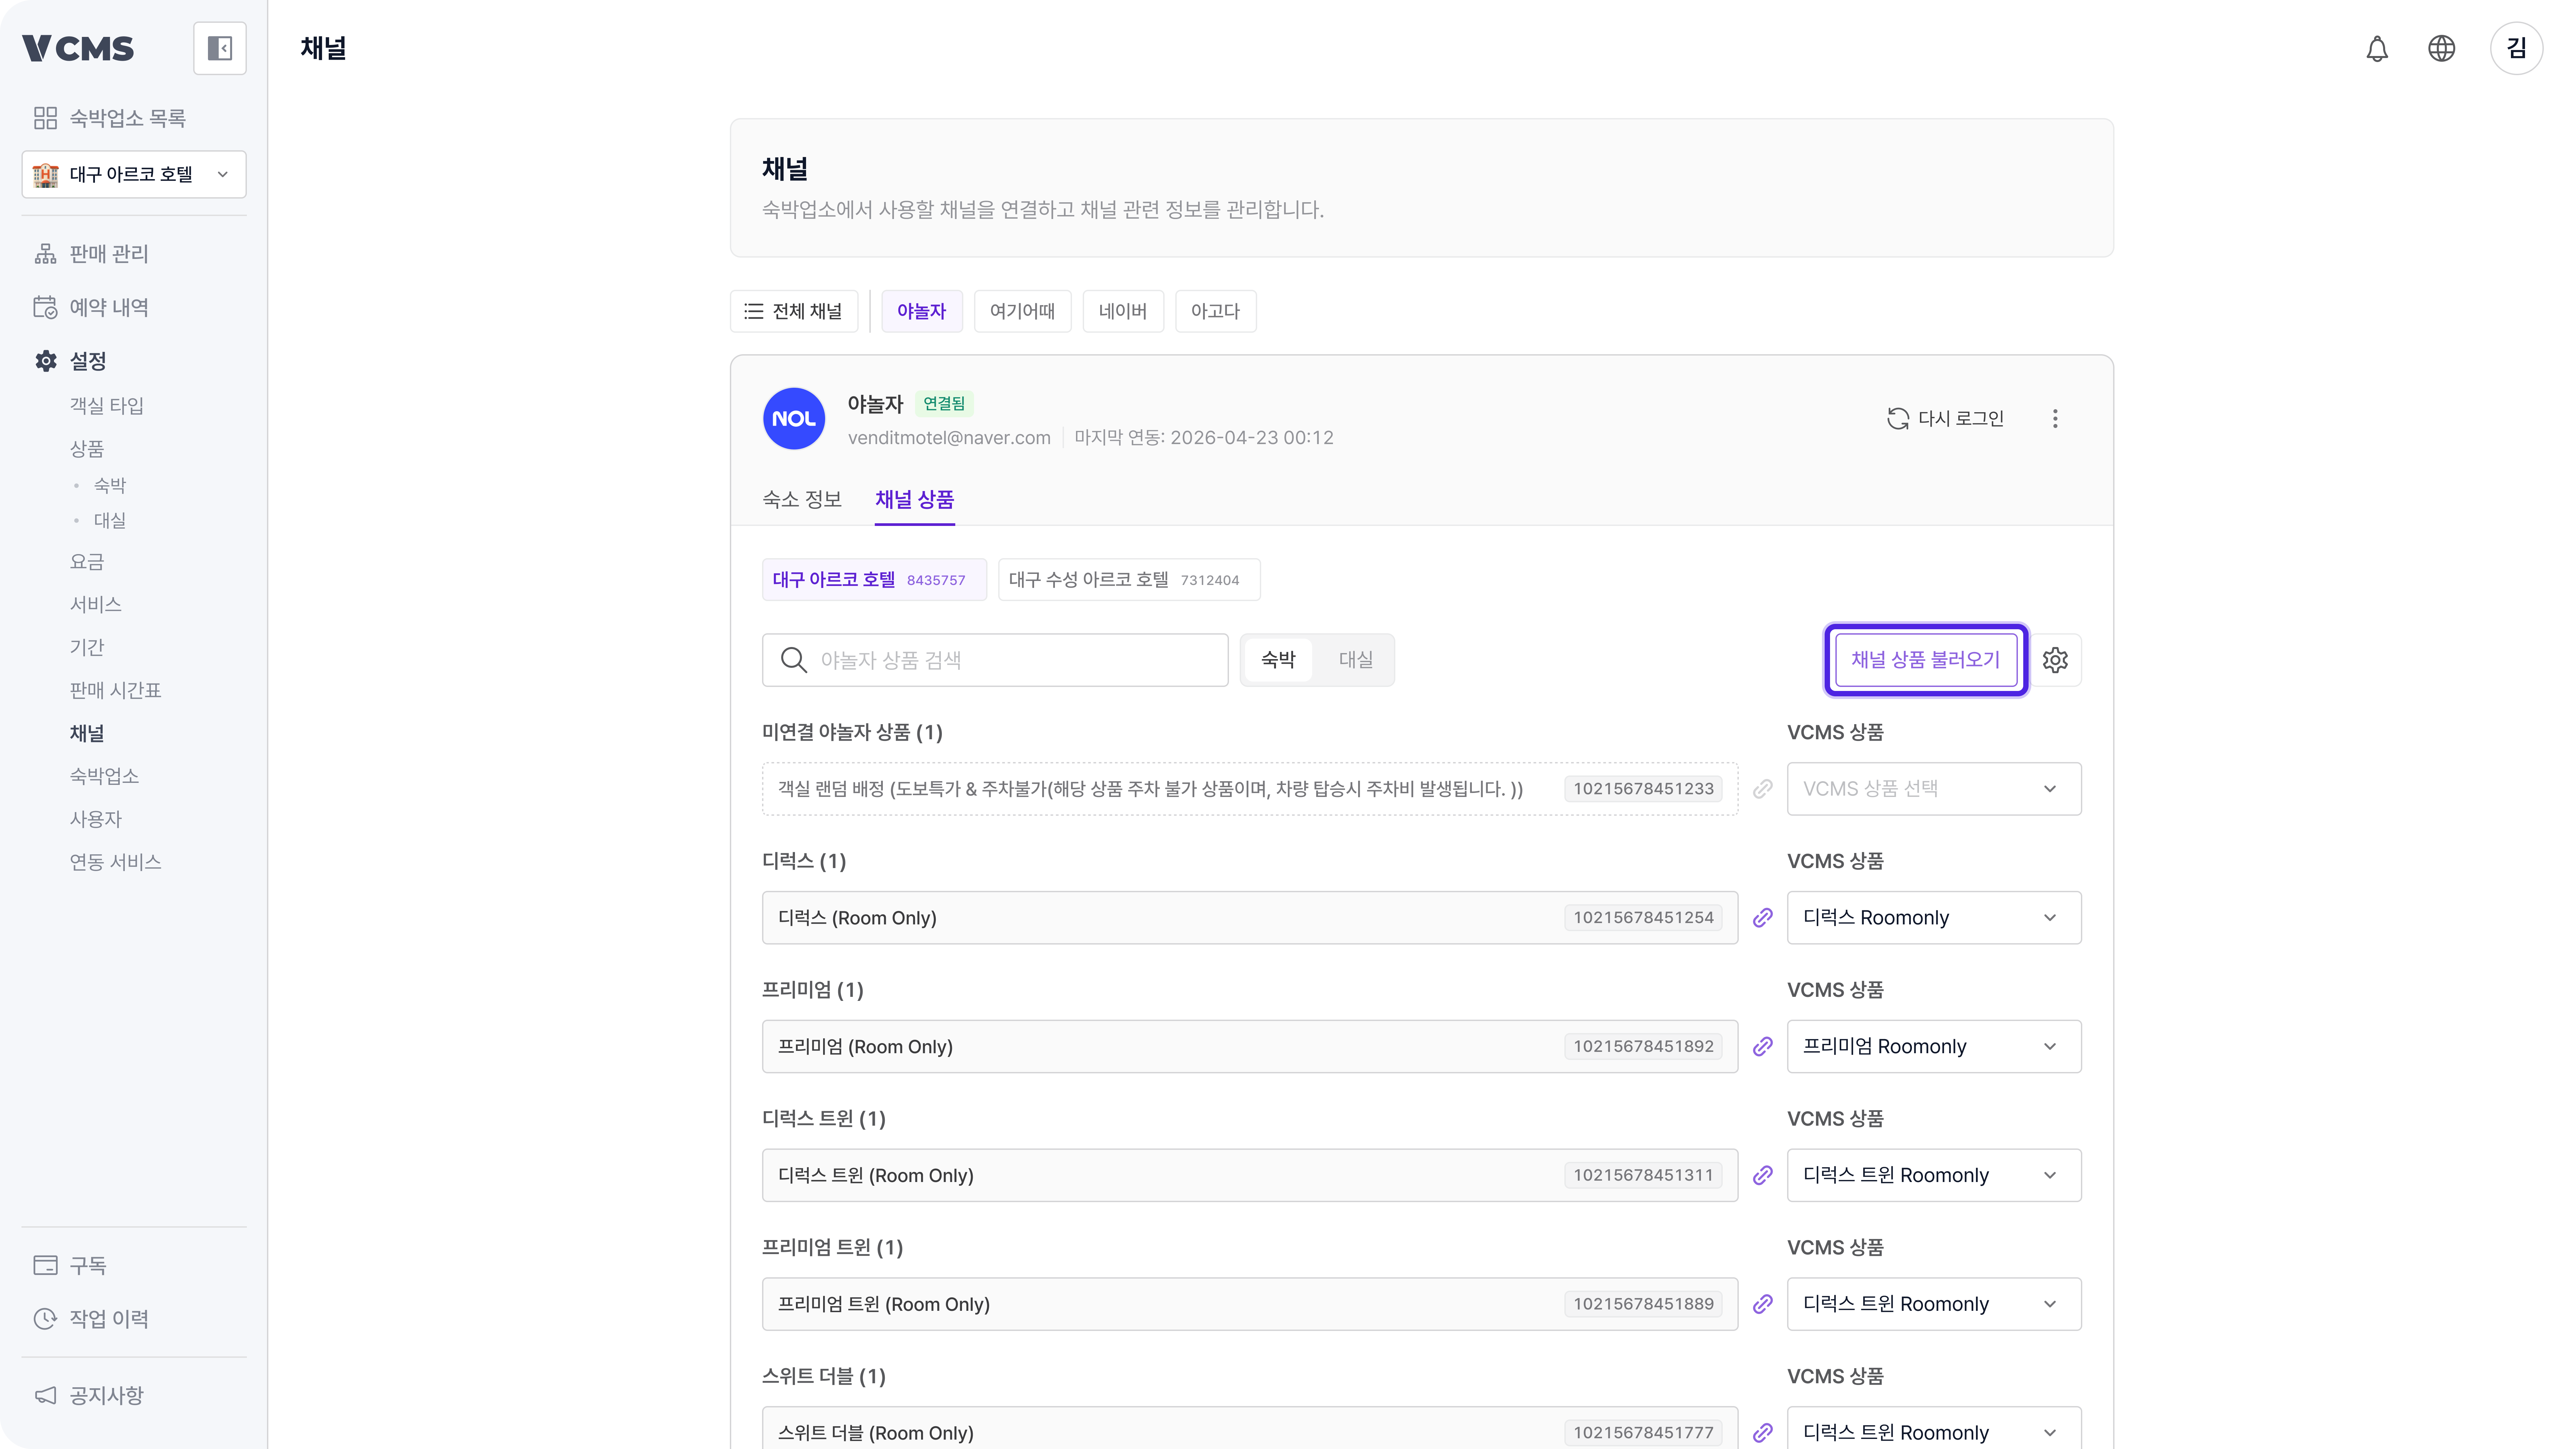
Task: Open 판매 시간표 settings item
Action: pyautogui.click(x=115, y=691)
